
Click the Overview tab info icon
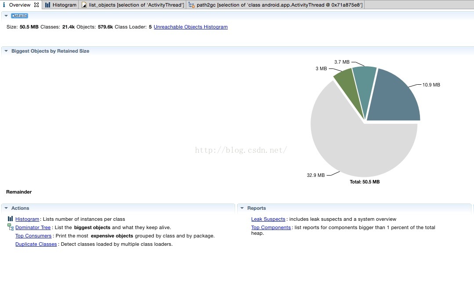pyautogui.click(x=4, y=5)
